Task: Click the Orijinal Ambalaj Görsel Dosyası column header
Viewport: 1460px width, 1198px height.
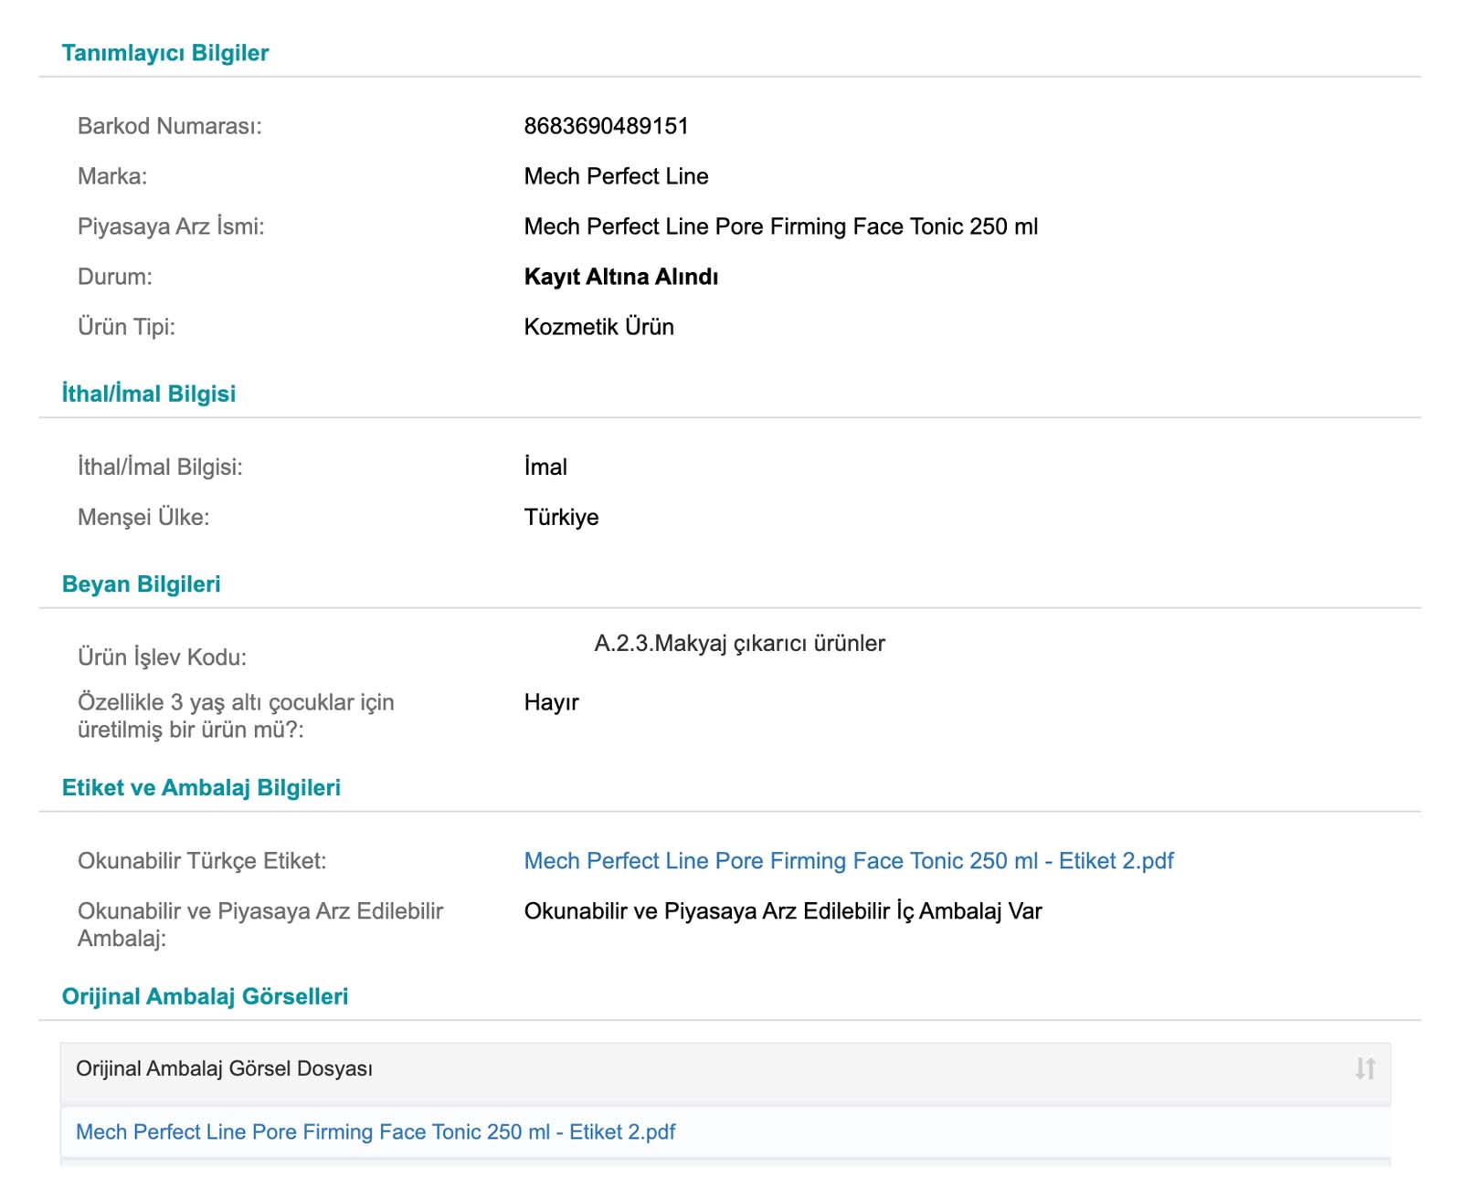Action: (224, 1068)
